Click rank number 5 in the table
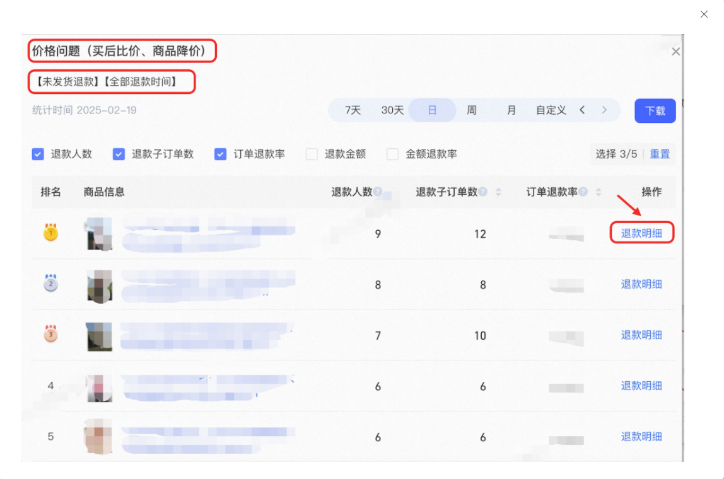The height and width of the screenshot is (479, 724). 51,436
